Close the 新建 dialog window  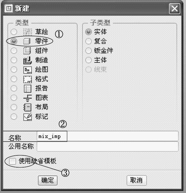(x=174, y=9)
